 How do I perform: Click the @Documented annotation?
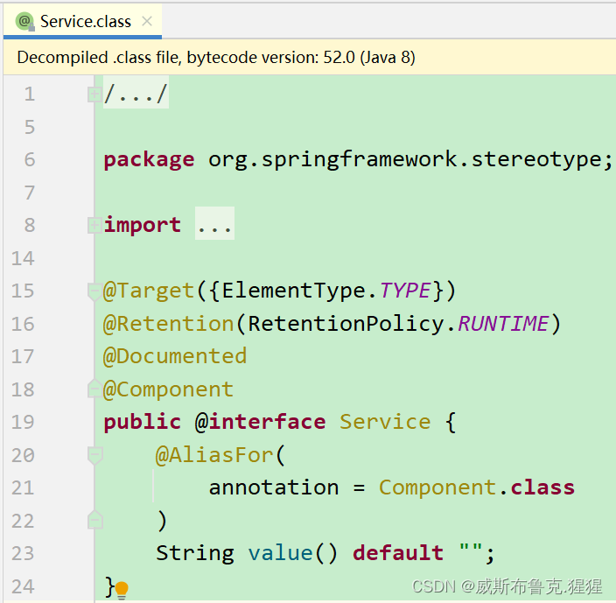175,356
